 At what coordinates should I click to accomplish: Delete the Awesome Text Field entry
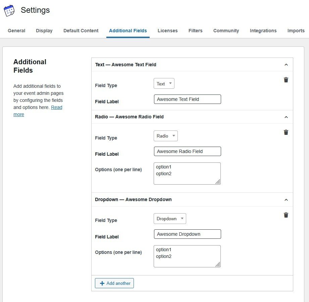pyautogui.click(x=286, y=80)
